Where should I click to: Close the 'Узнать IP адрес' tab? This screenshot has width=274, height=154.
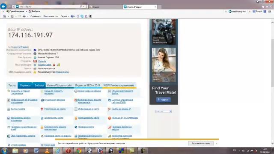155,7
